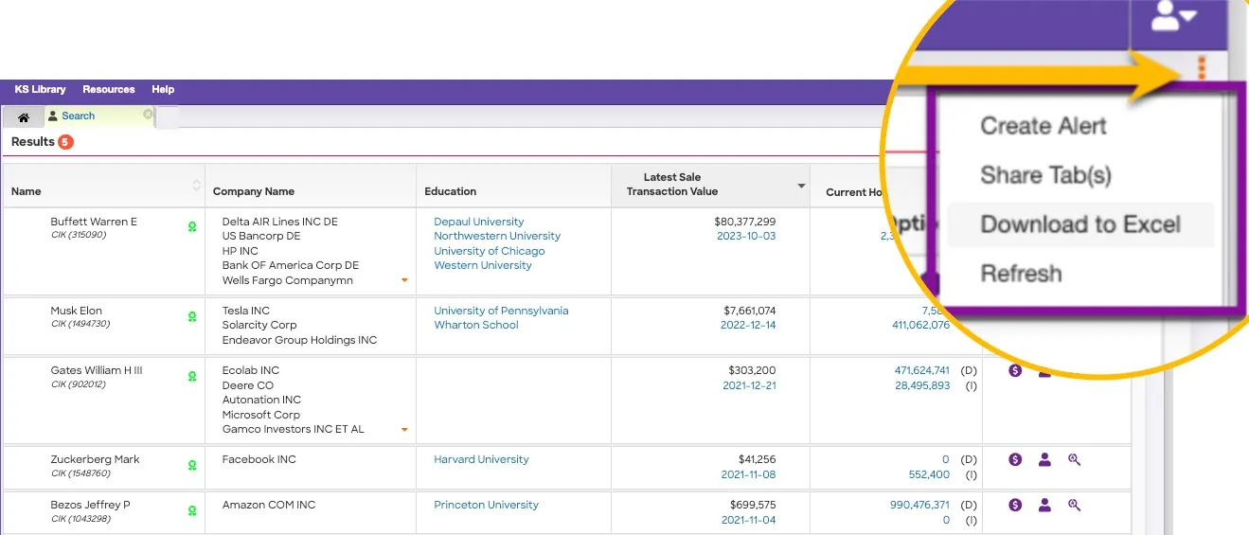Open the 2021-11-04 transaction date link
The height and width of the screenshot is (535, 1249).
pyautogui.click(x=748, y=520)
